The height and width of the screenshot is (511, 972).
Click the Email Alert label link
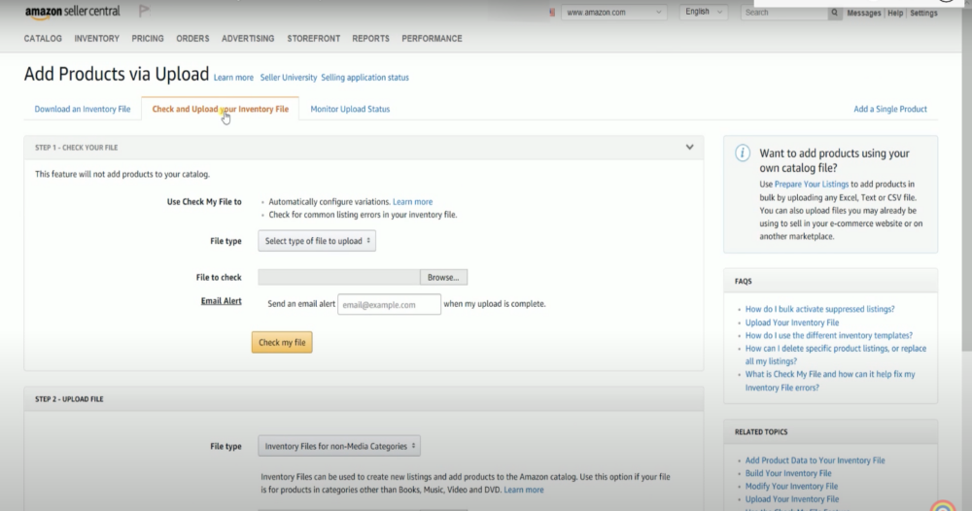(x=222, y=301)
